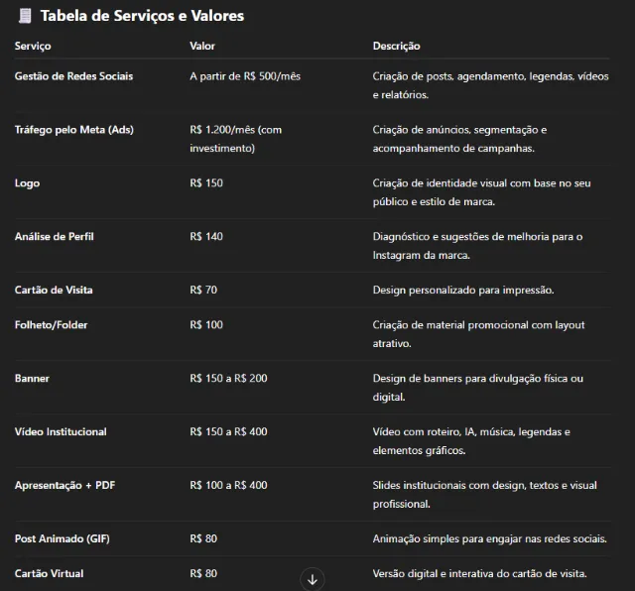Click the 'Criação de anúncios, segmentação' description
The image size is (635, 591).
pos(459,139)
